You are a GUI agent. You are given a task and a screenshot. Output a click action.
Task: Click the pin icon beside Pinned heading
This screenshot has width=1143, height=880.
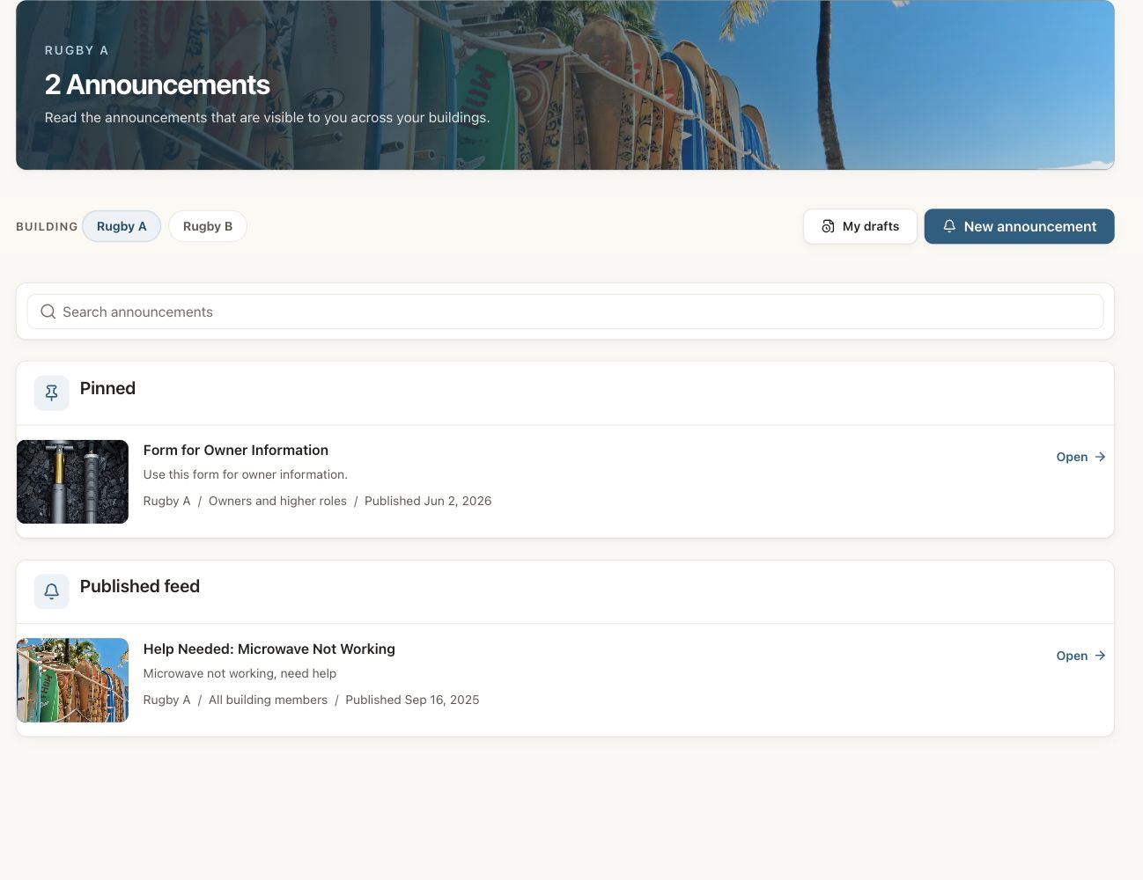tap(52, 392)
